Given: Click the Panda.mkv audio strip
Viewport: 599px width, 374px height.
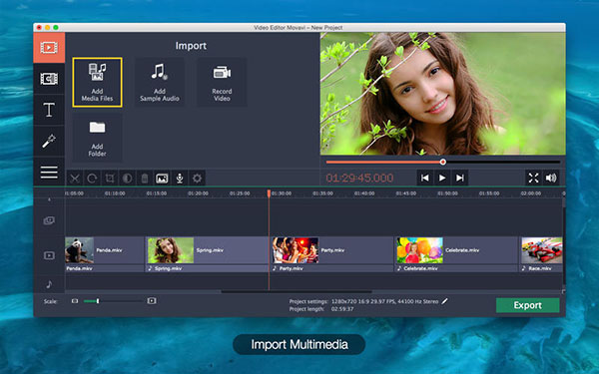Looking at the screenshot, I should (104, 268).
